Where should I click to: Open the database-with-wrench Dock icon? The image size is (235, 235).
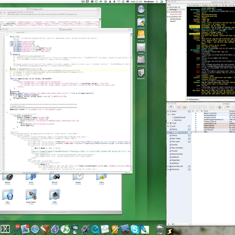pyautogui.click(x=115, y=229)
